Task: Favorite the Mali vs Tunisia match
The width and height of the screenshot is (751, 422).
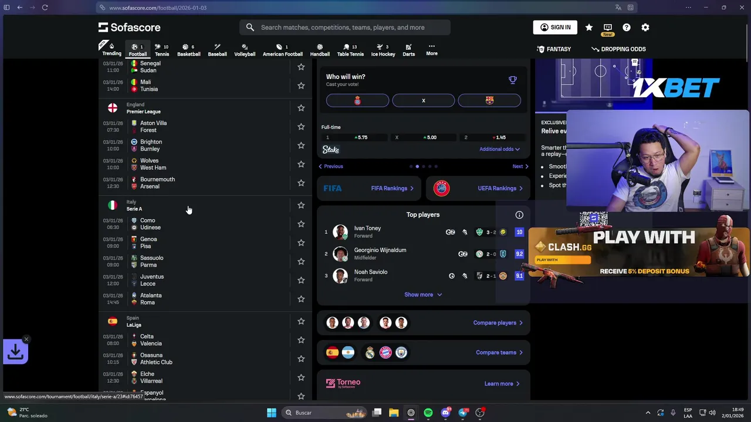Action: [x=301, y=86]
